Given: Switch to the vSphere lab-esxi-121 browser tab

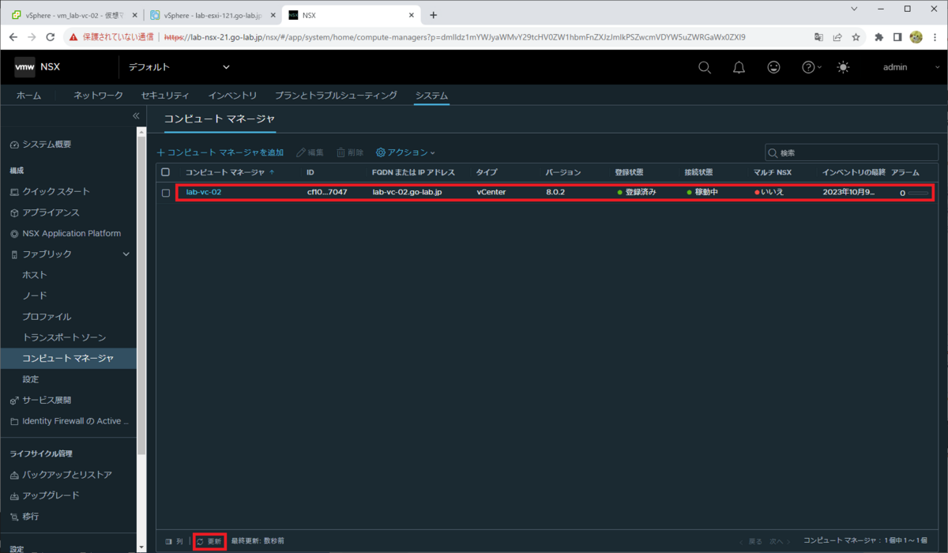Looking at the screenshot, I should (x=212, y=15).
